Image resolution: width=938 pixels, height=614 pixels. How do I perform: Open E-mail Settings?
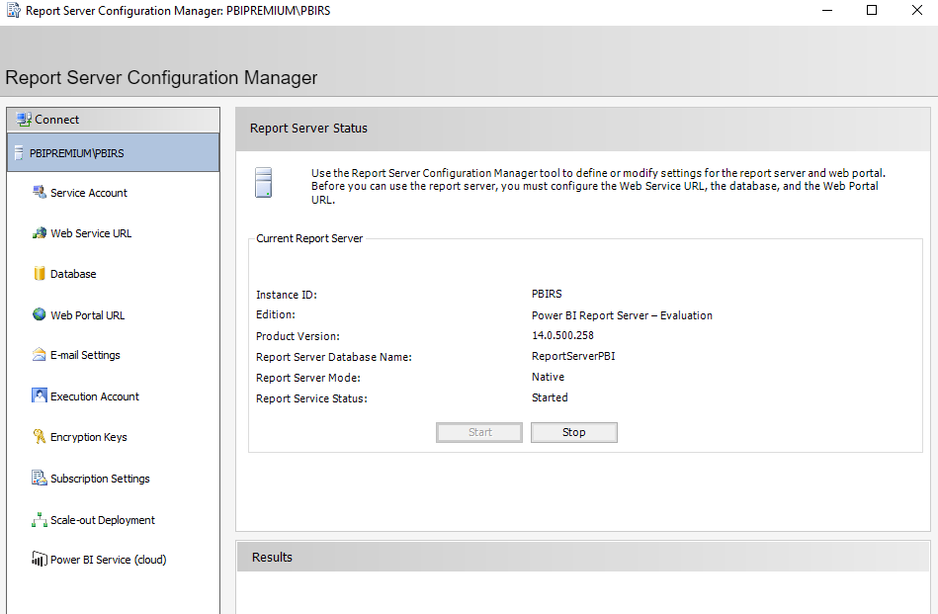tap(83, 355)
